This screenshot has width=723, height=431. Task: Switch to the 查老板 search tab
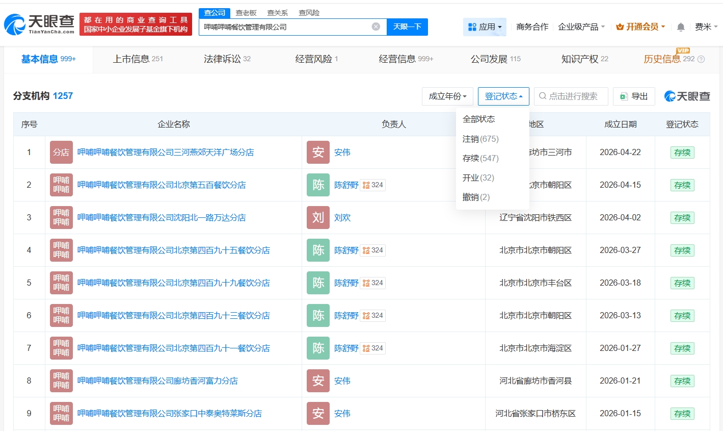click(244, 12)
